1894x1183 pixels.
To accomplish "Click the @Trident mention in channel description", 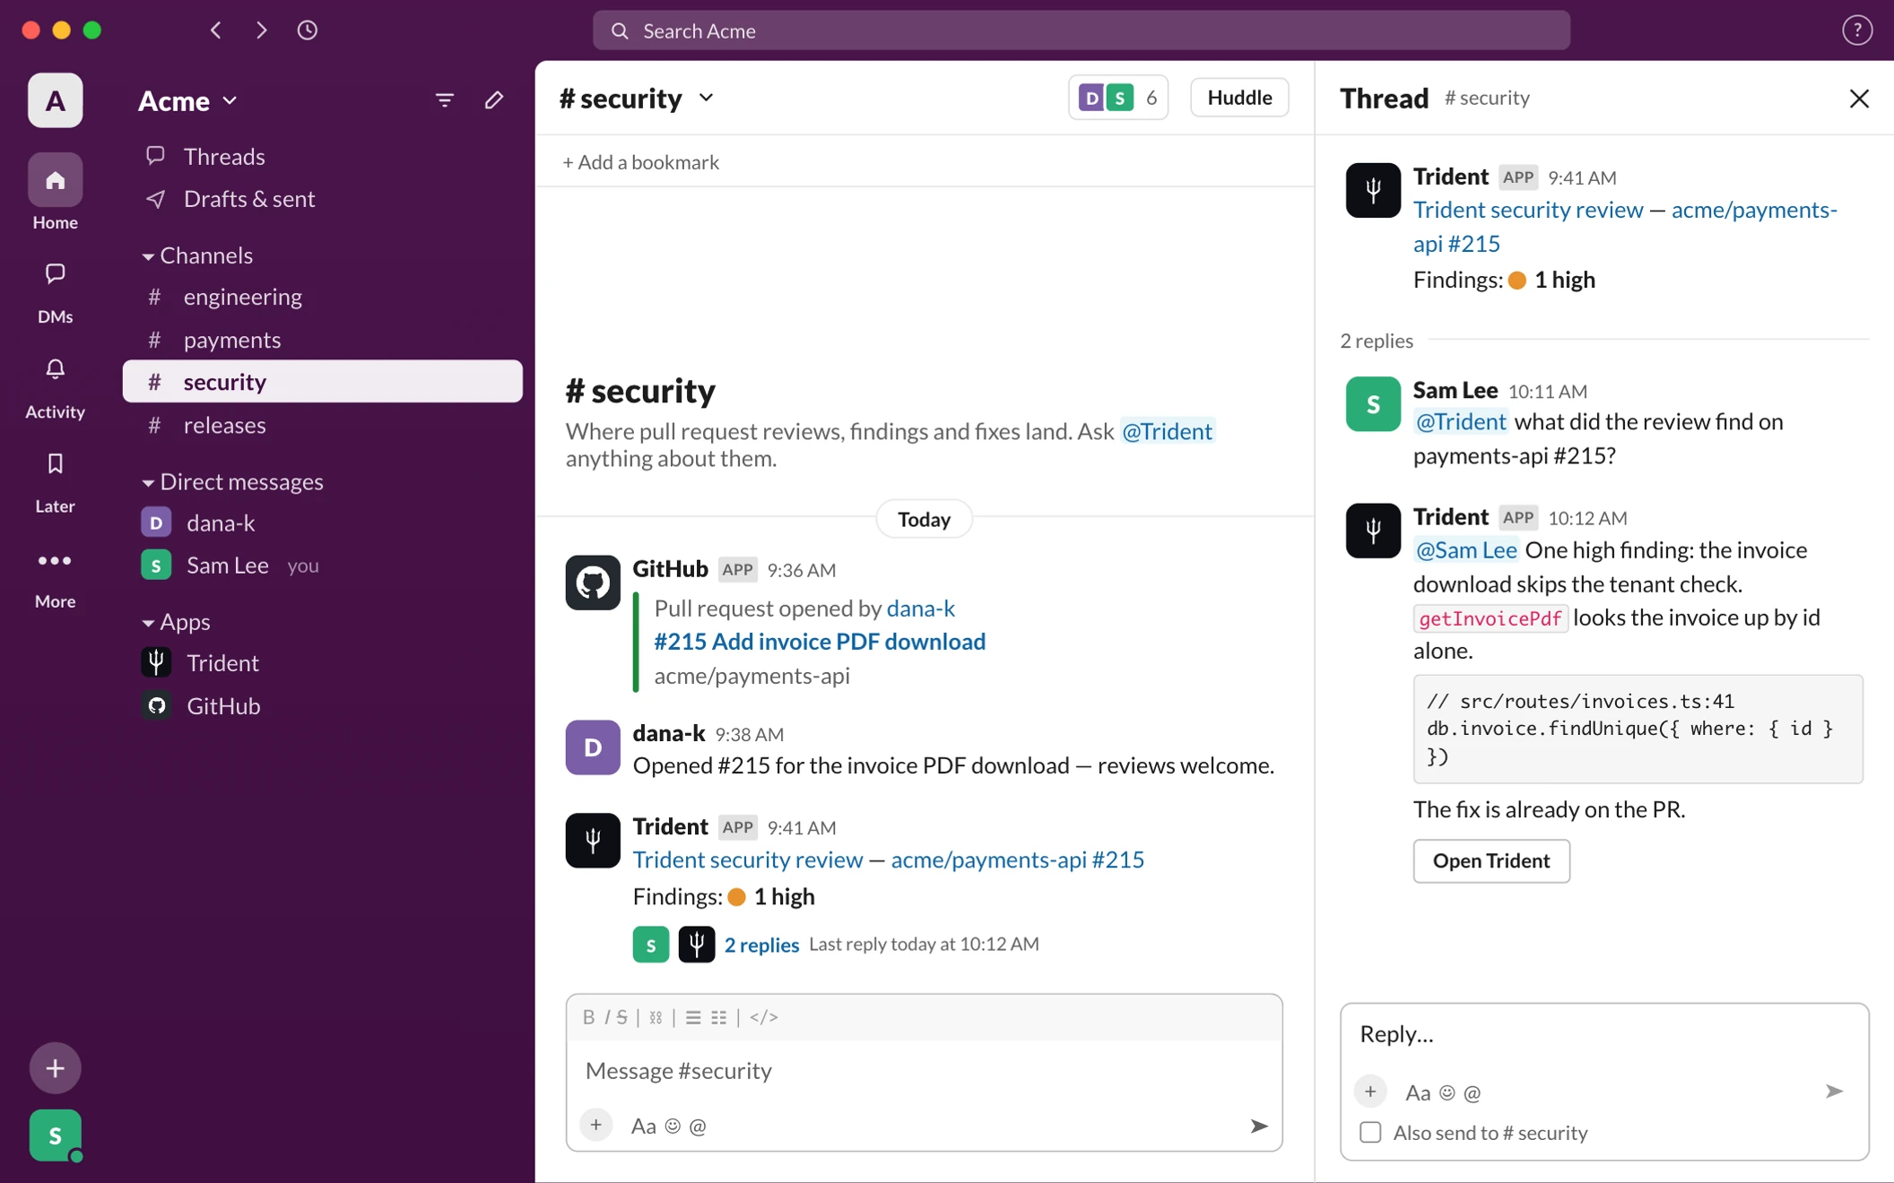I will click(1167, 431).
